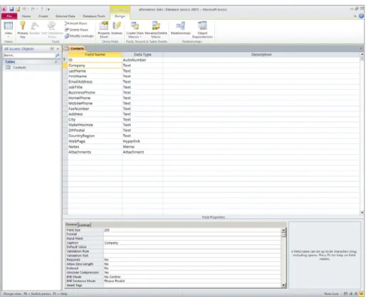Open the Indexes window
Screen dimensions: 366x297
(x=117, y=28)
